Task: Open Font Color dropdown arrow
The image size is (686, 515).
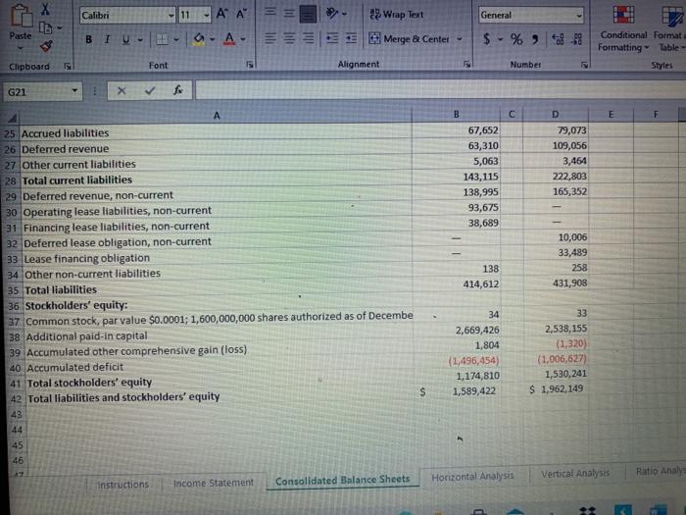Action: tap(243, 39)
